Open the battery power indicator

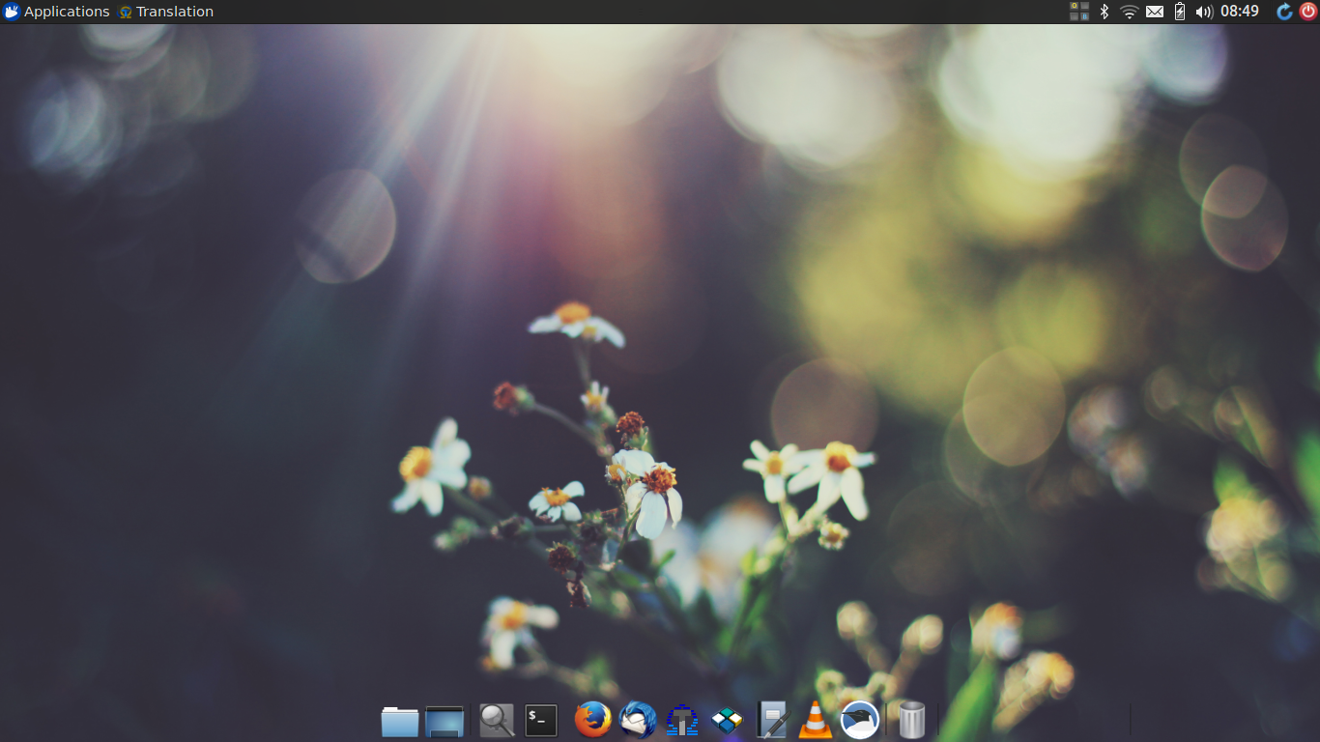coord(1180,12)
